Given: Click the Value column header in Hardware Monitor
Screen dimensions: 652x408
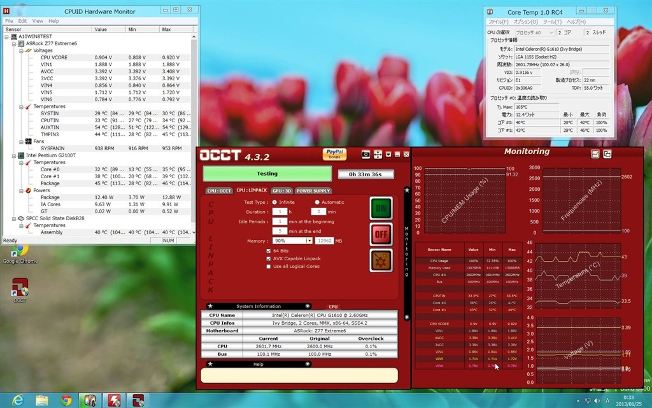Looking at the screenshot, I should pos(109,29).
